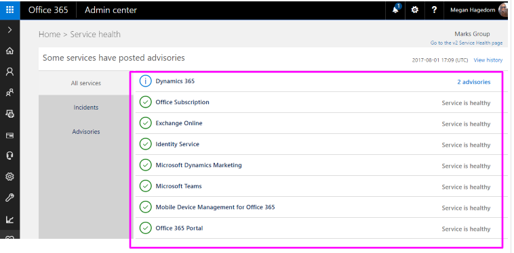The width and height of the screenshot is (514, 253).
Task: Click Service health in the breadcrumb
Action: (x=96, y=34)
